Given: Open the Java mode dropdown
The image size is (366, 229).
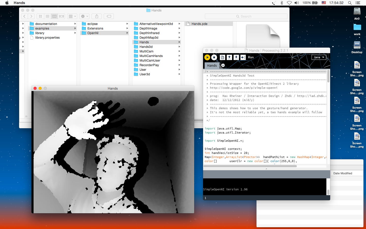Looking at the screenshot, I should tap(319, 57).
